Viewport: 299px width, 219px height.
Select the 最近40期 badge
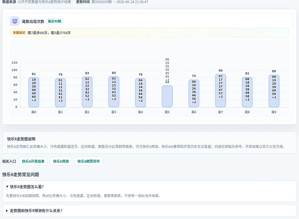54,21
